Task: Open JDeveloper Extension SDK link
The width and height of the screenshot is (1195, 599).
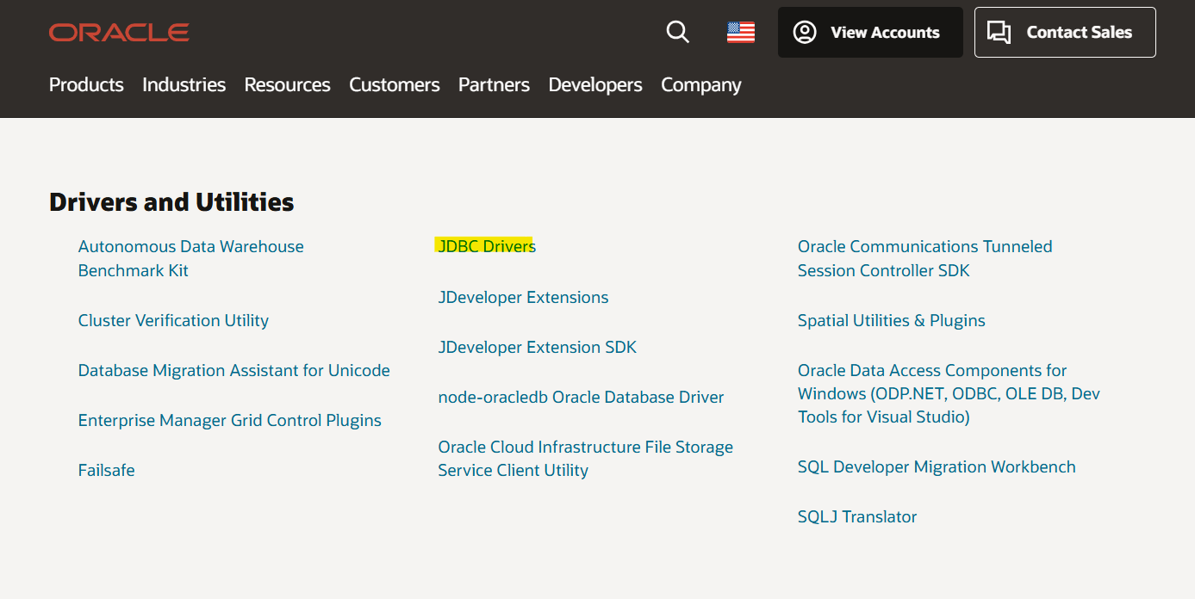Action: pyautogui.click(x=537, y=347)
